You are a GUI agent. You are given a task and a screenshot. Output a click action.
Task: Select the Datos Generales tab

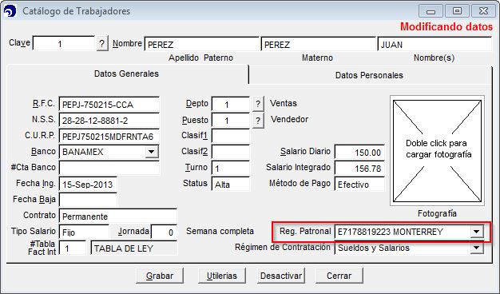126,74
